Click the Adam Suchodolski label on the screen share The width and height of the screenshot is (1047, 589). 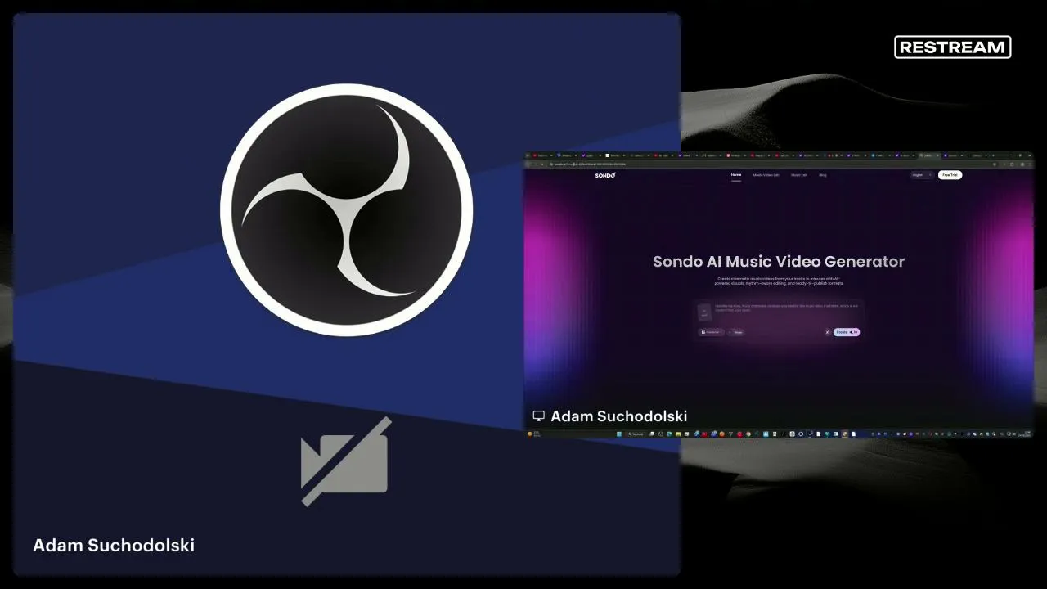click(619, 416)
